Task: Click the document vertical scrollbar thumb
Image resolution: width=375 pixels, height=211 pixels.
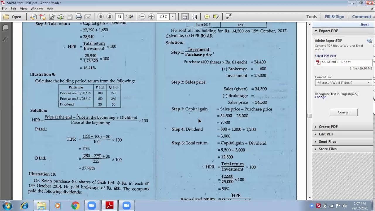Action: [x=309, y=116]
